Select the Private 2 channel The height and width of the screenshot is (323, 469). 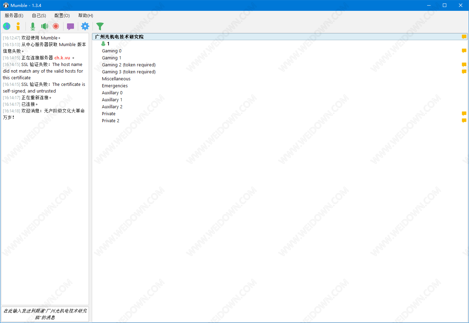pos(111,120)
